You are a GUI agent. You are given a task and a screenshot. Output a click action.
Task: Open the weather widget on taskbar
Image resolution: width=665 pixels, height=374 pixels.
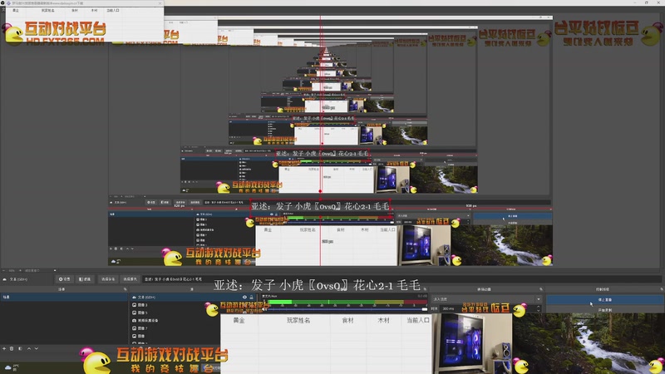(12, 367)
